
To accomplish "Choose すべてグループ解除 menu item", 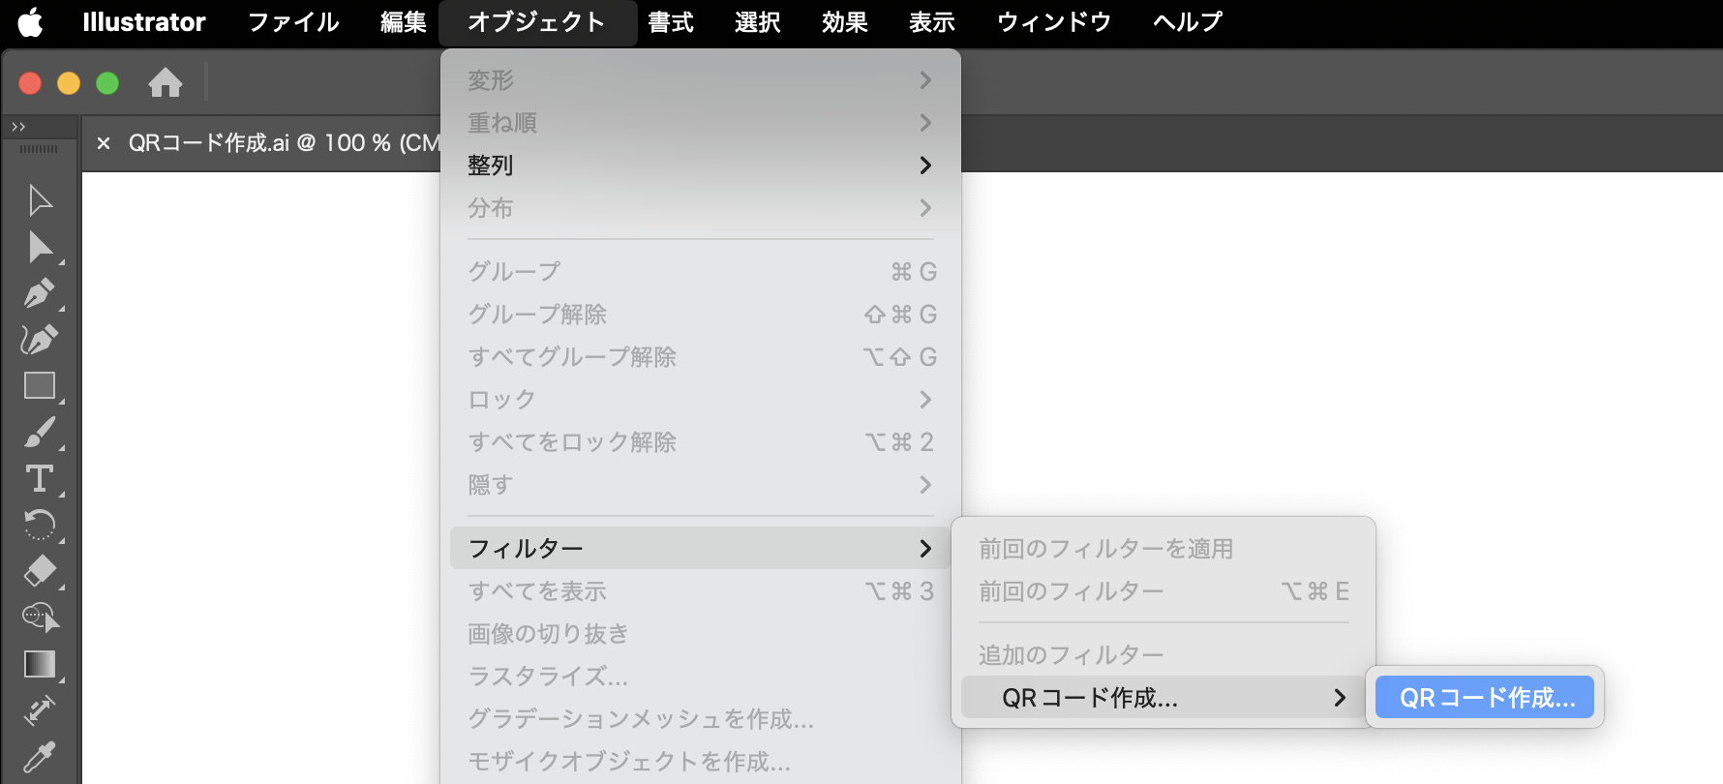I will [x=701, y=357].
